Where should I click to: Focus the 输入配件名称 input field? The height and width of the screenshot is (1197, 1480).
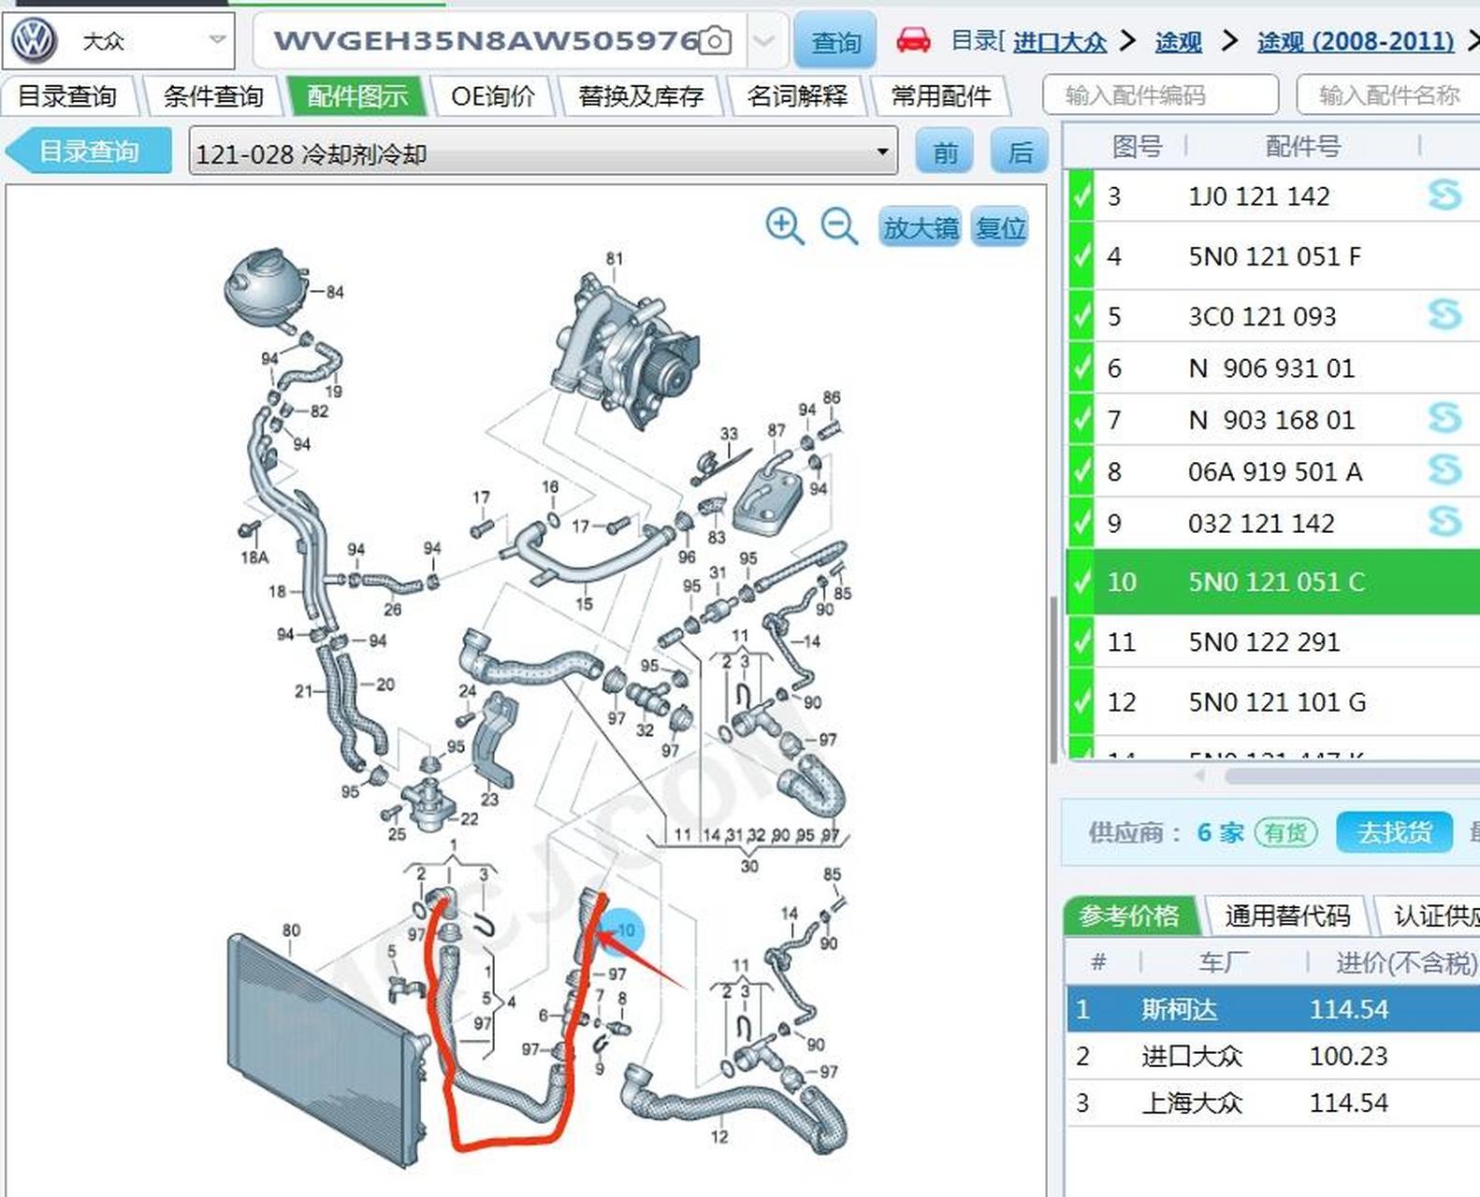1388,94
